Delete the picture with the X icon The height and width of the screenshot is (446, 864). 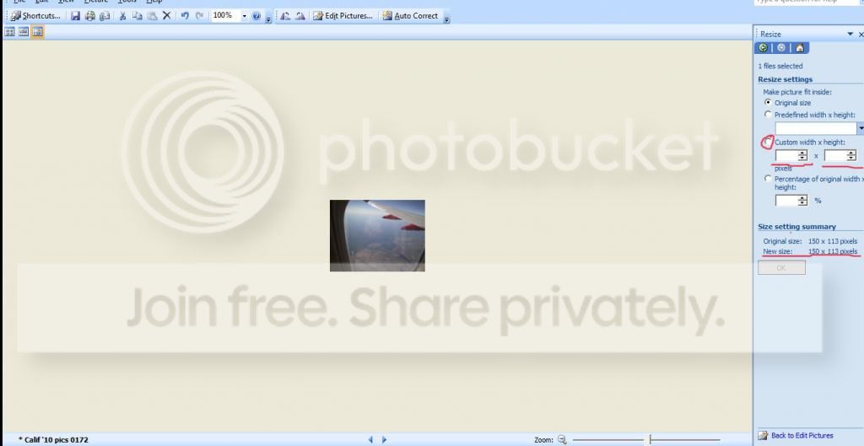[166, 16]
